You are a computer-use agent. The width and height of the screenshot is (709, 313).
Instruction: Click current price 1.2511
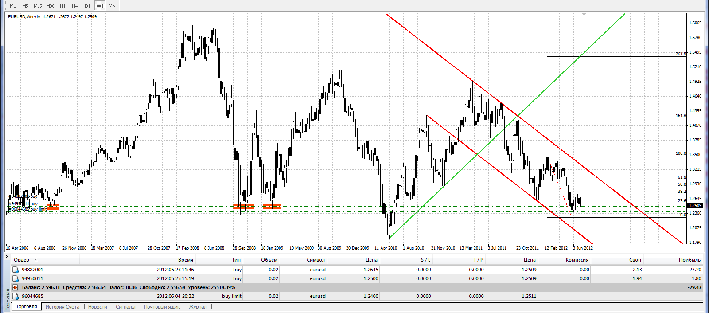point(529,296)
